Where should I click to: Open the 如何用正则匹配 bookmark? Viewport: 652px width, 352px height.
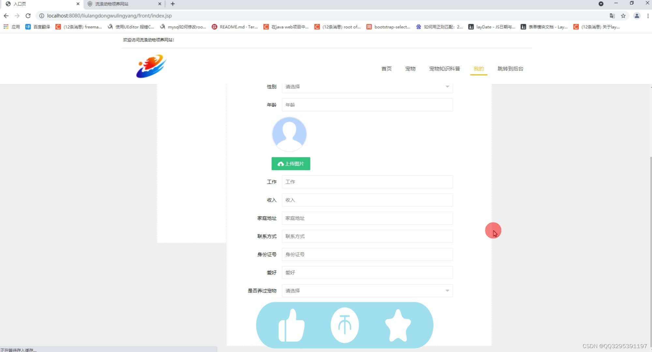(439, 27)
